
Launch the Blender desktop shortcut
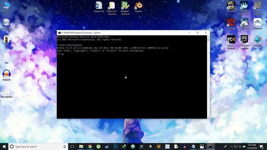pyautogui.click(x=139, y=7)
